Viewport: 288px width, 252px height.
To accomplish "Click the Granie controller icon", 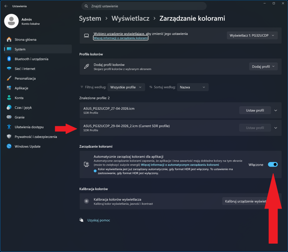I will point(9,117).
